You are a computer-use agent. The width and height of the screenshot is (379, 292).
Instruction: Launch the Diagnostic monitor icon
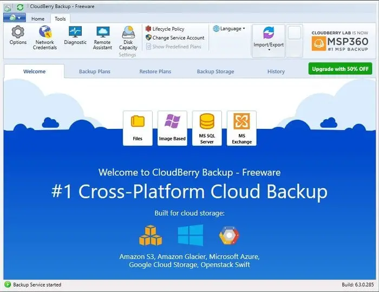click(x=75, y=31)
